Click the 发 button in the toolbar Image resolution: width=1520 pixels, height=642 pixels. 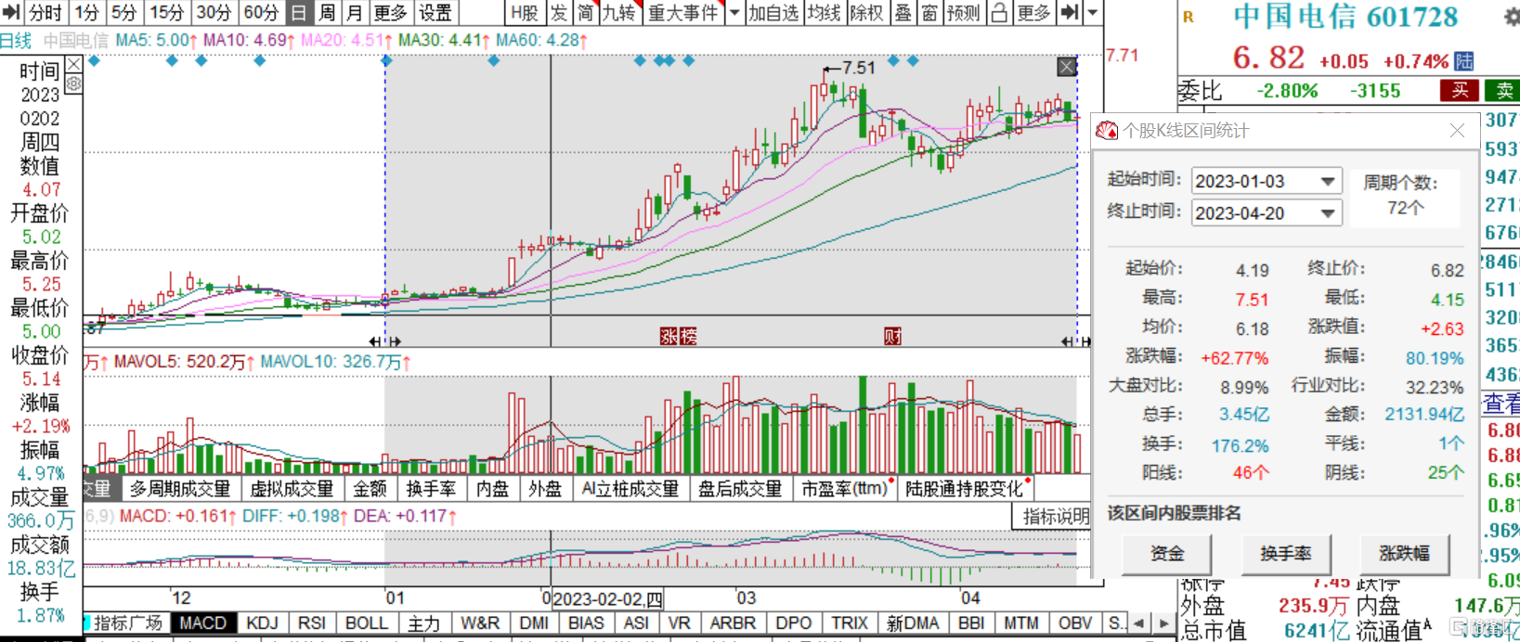558,12
